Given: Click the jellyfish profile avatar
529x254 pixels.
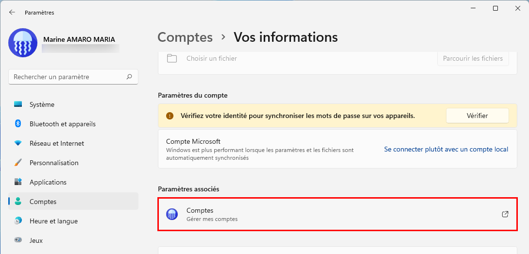Looking at the screenshot, I should [23, 43].
